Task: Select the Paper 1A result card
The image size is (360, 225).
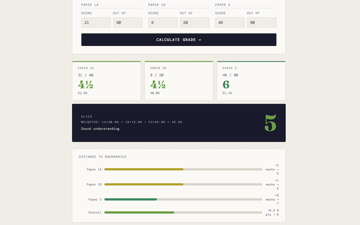Action: 107,81
